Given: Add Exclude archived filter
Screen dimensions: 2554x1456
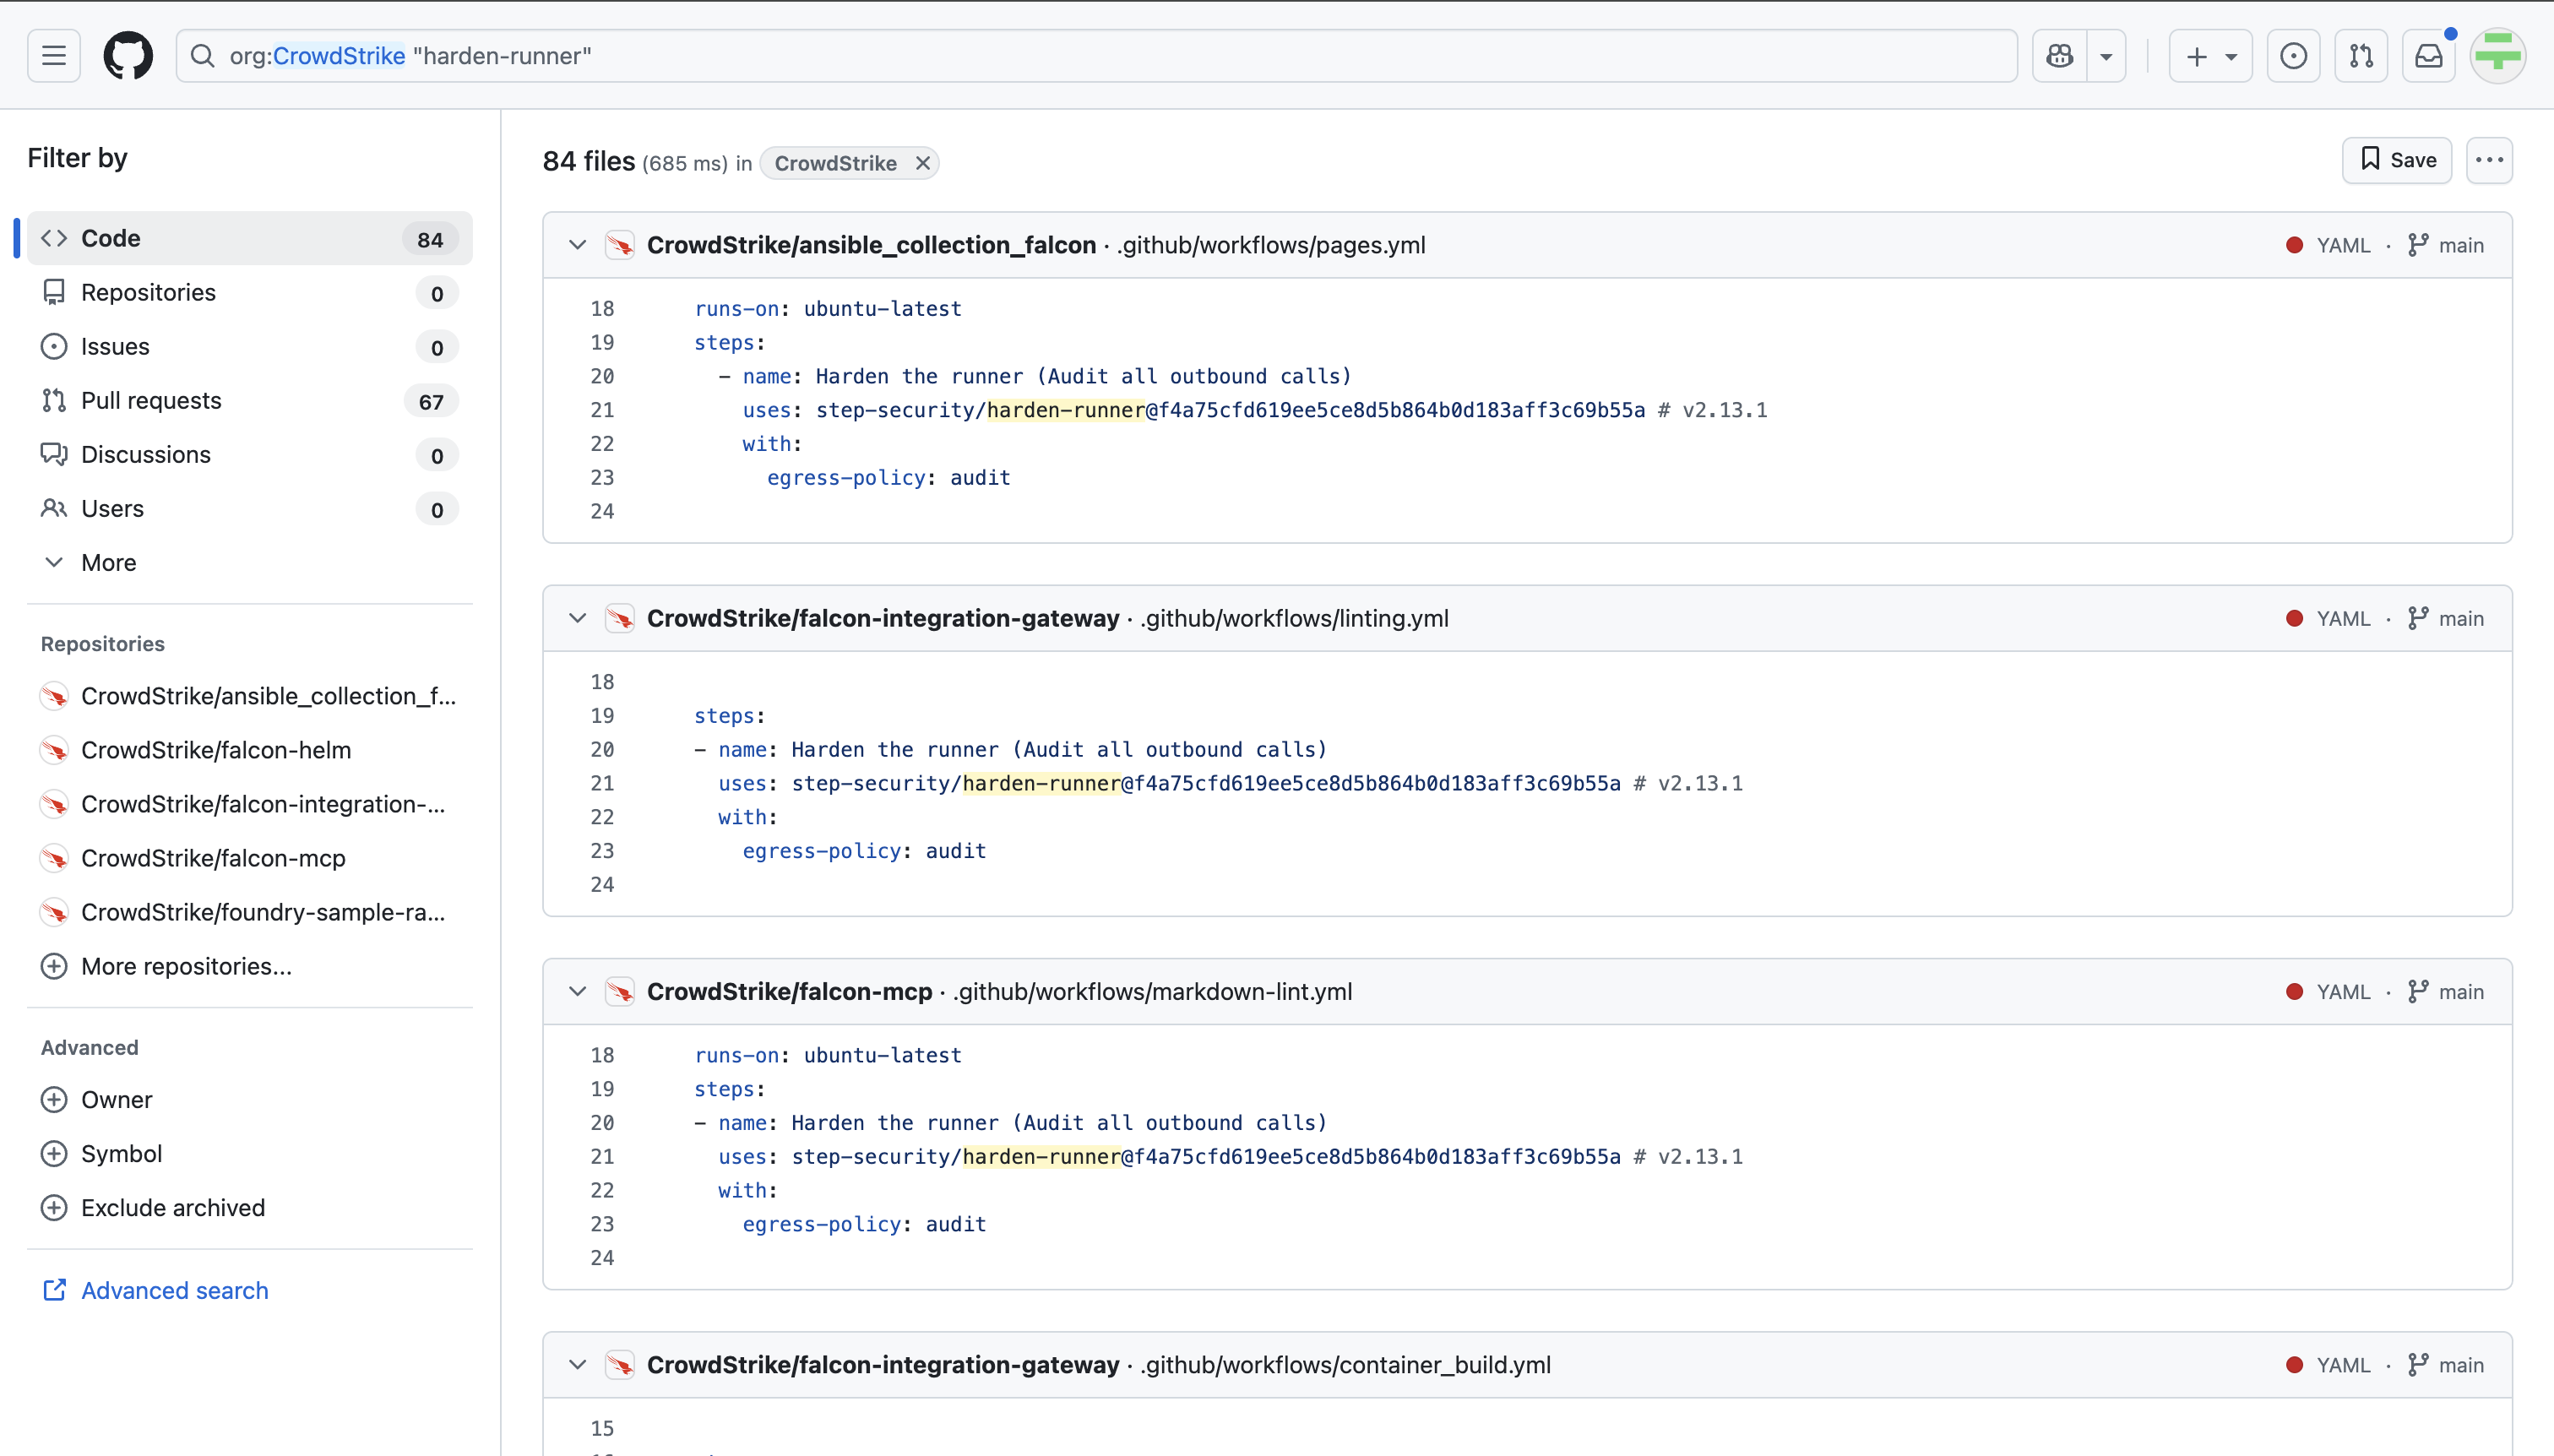Looking at the screenshot, I should tap(172, 1207).
